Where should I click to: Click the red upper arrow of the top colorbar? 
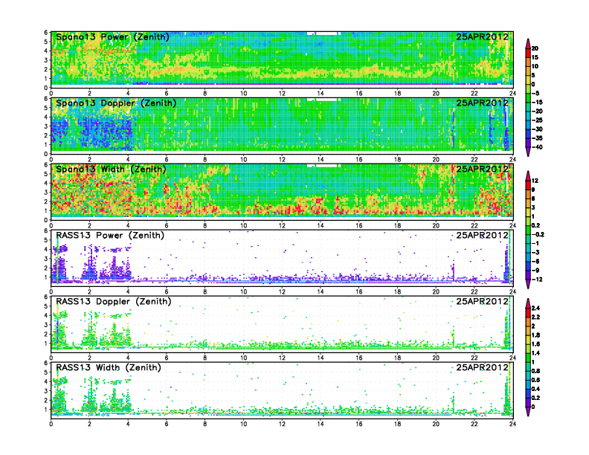[x=528, y=44]
